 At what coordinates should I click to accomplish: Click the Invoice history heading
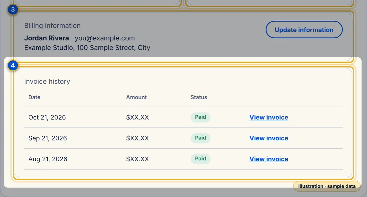click(47, 81)
